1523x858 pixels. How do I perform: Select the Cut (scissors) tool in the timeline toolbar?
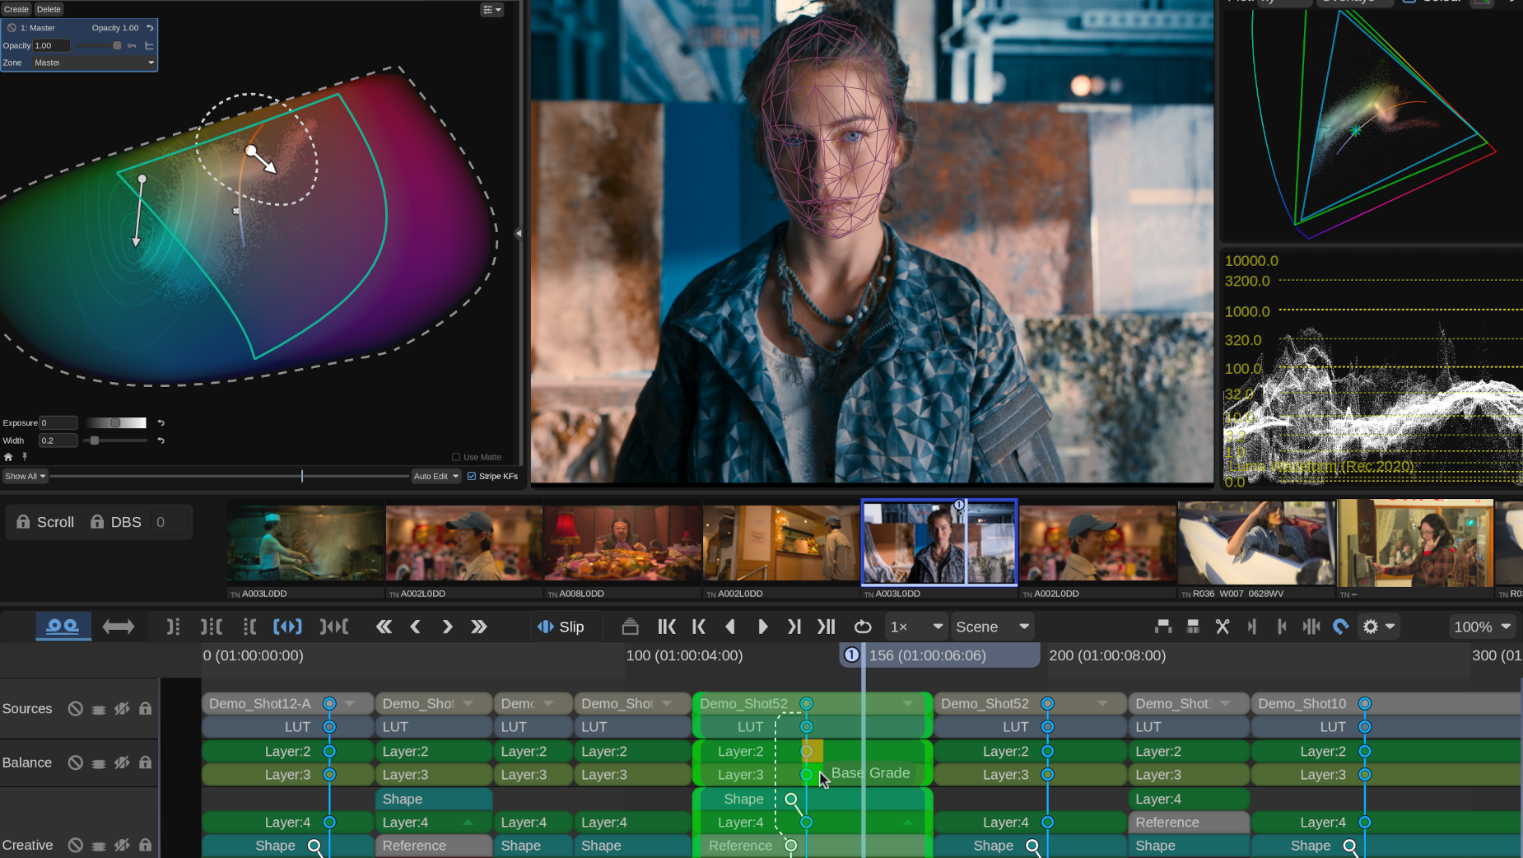pyautogui.click(x=1223, y=627)
